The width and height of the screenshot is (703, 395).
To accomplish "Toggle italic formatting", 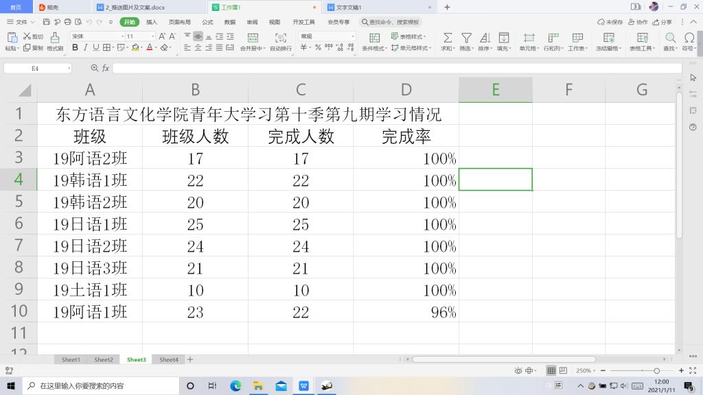I will coord(86,48).
